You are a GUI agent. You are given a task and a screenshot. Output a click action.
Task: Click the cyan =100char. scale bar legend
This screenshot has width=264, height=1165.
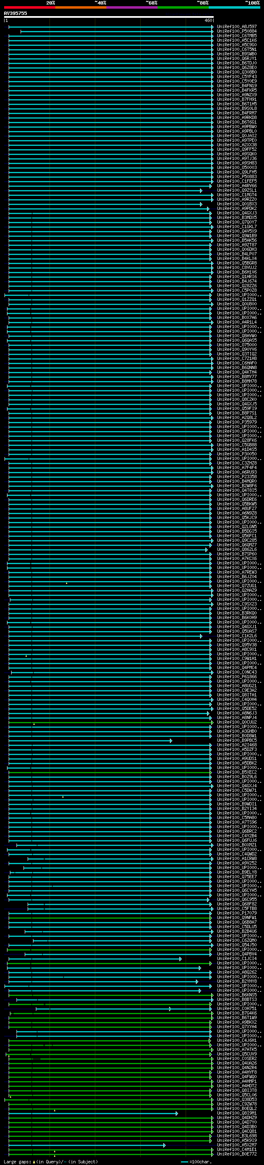[184, 1162]
